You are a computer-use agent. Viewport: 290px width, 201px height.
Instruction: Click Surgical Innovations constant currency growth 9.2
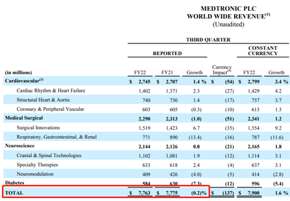tap(278, 128)
